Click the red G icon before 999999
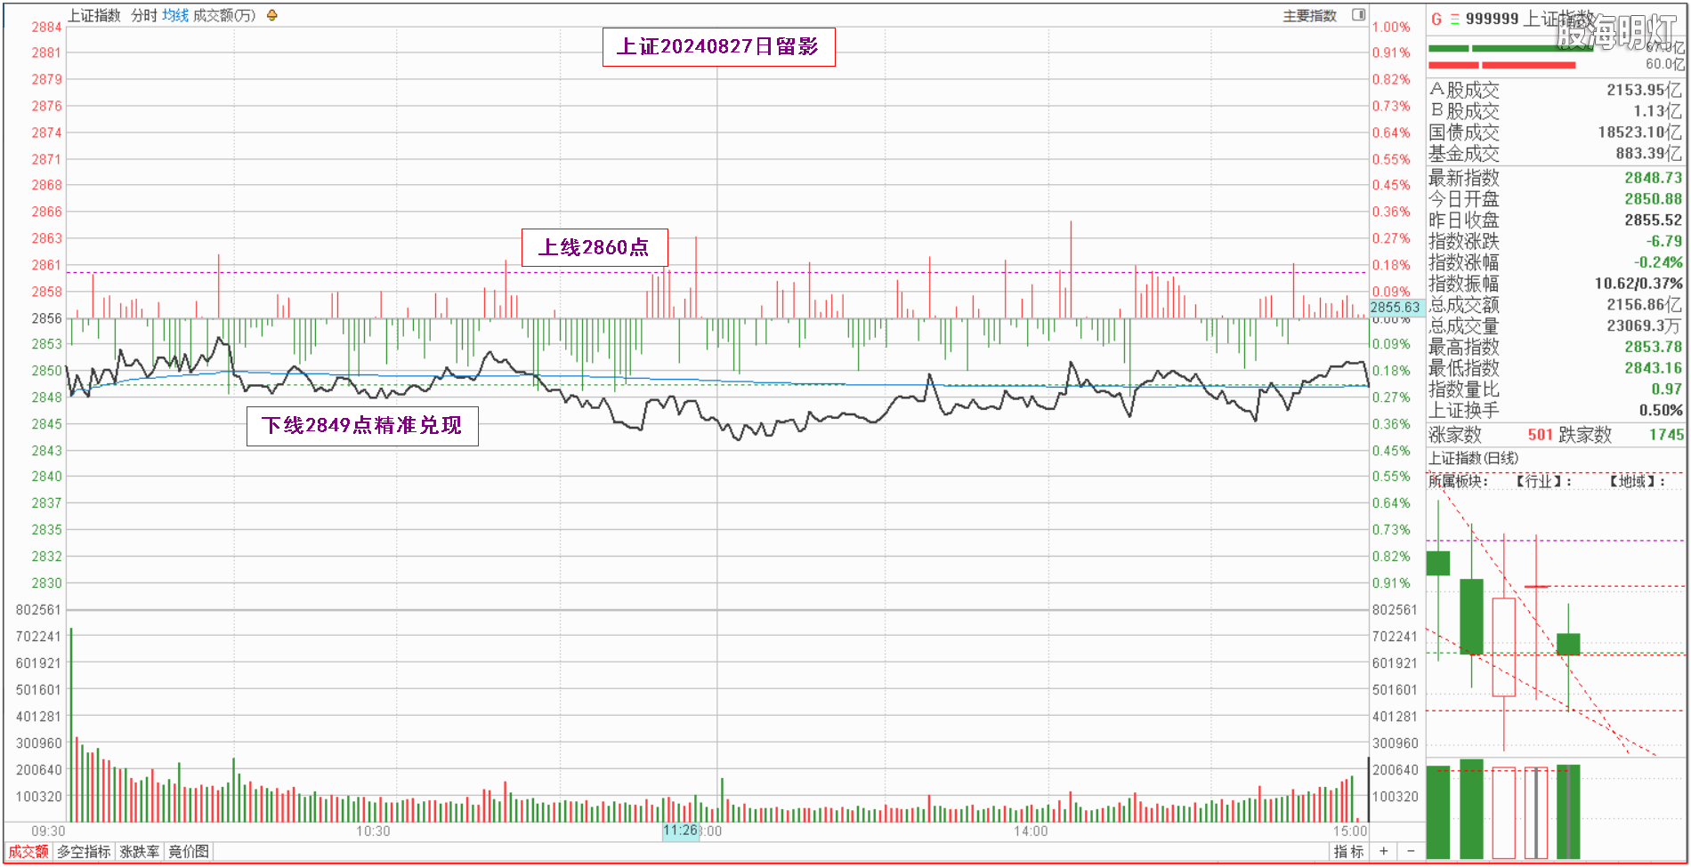 tap(1436, 19)
